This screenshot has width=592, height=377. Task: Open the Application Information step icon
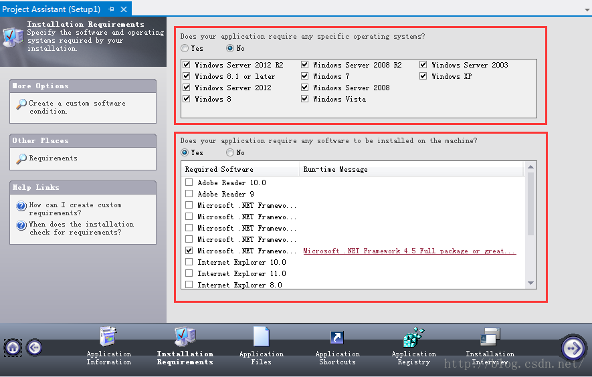[109, 337]
